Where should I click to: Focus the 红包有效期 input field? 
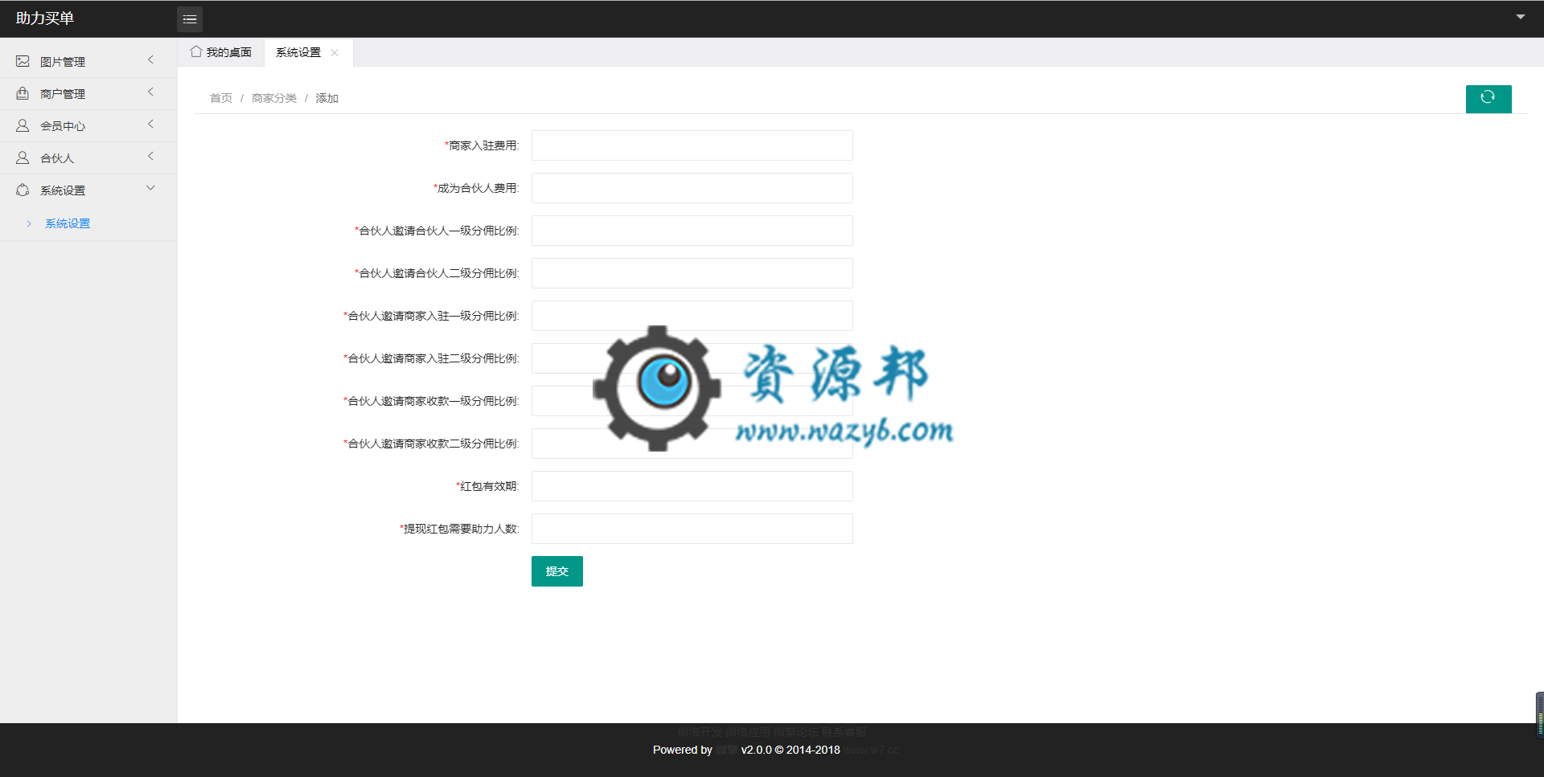click(692, 486)
